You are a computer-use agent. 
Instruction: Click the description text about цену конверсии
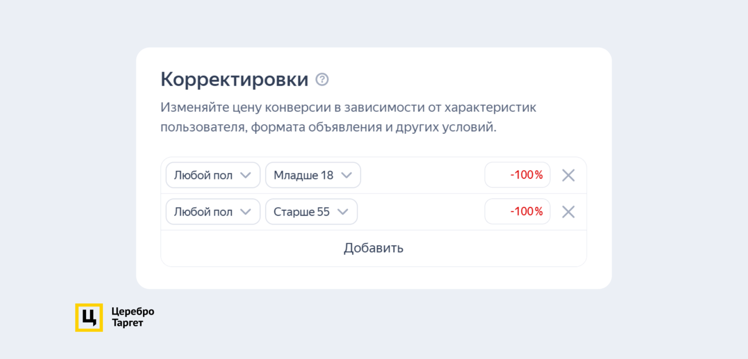348,117
